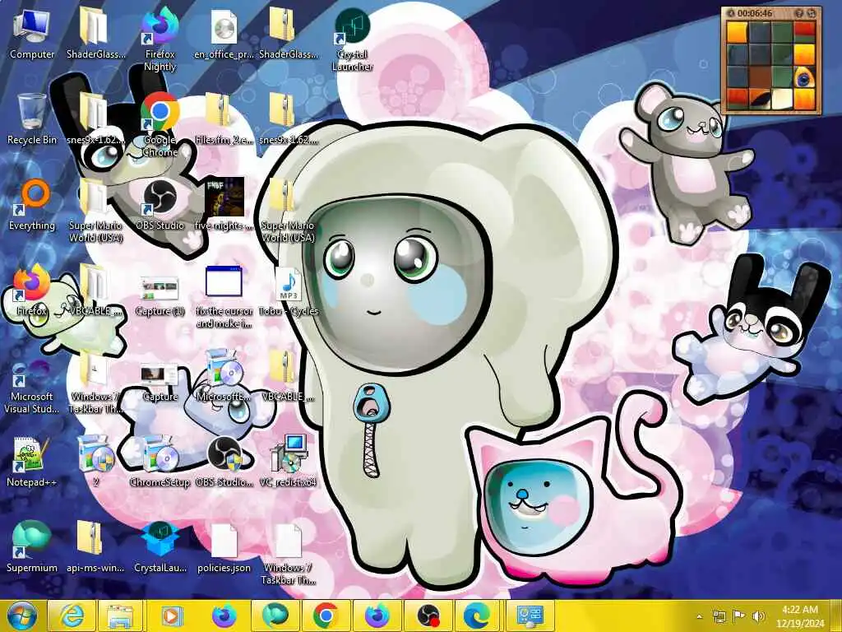The height and width of the screenshot is (632, 842).
Task: Select the en_office_pr... disc image file
Action: pyautogui.click(x=224, y=33)
